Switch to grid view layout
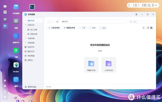Viewport: 162px width, 102px height. (x=151, y=28)
